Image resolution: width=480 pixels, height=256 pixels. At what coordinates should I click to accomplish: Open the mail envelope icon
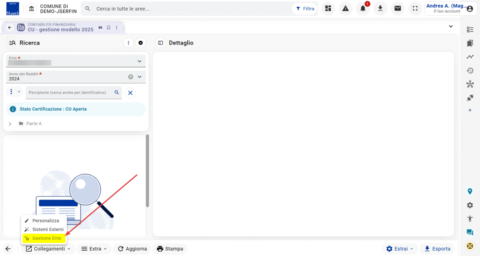coord(397,9)
